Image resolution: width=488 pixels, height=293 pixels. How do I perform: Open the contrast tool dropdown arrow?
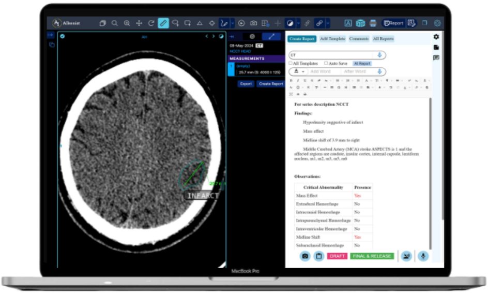[298, 23]
